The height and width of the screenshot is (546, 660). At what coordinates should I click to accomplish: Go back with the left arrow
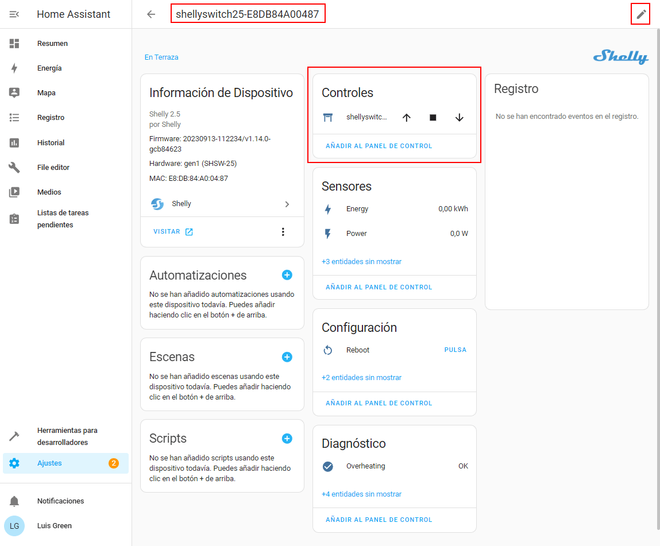151,14
